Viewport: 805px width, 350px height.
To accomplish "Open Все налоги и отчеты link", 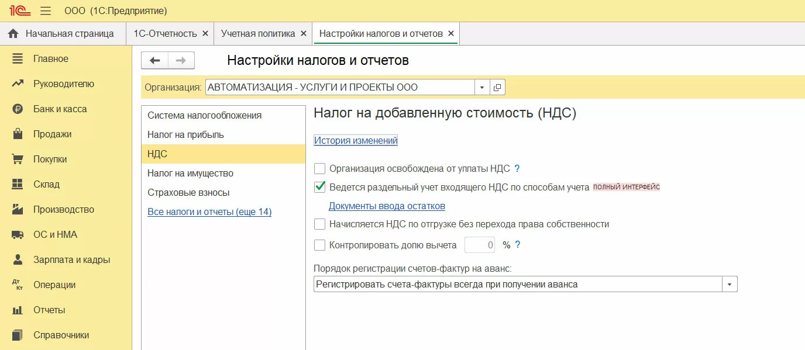I will (x=209, y=212).
